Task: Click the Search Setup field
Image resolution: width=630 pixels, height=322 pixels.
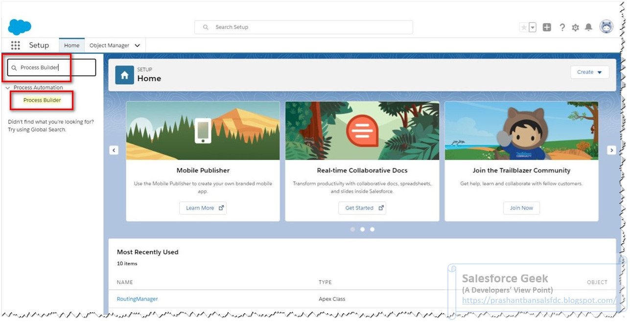Action: pos(303,27)
